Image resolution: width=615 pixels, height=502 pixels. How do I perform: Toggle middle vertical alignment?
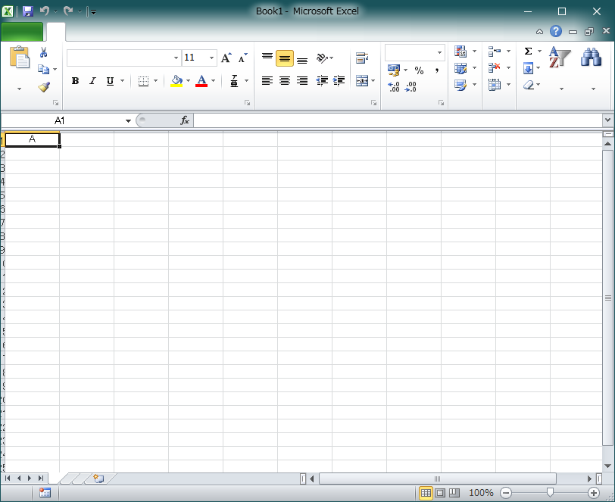pos(285,58)
